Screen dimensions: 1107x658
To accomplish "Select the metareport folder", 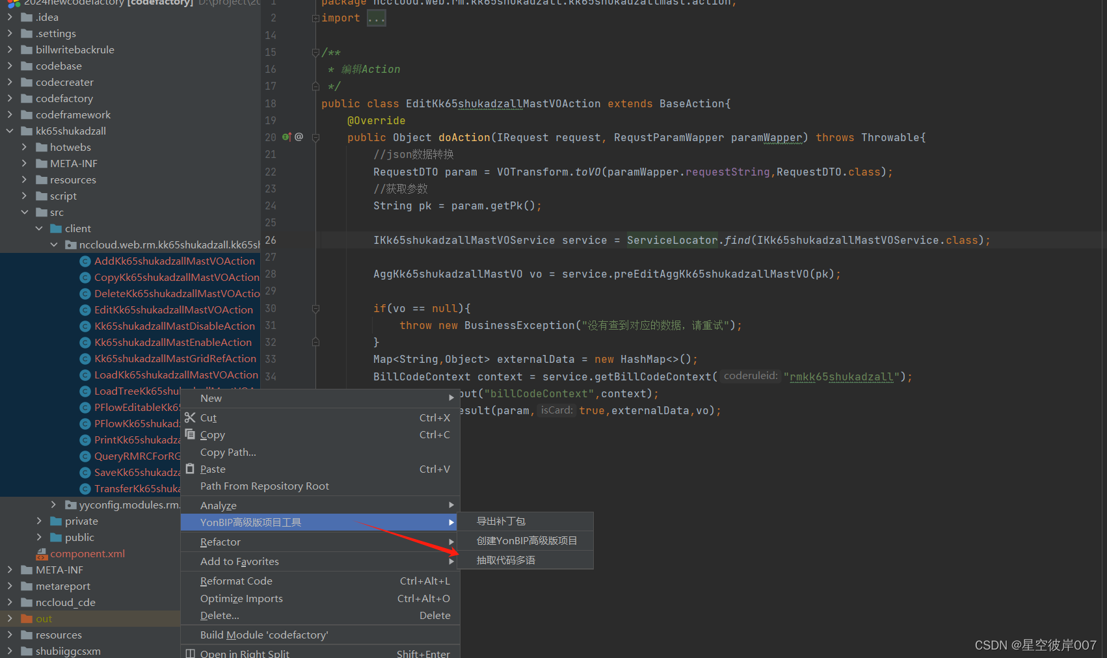I will point(63,586).
